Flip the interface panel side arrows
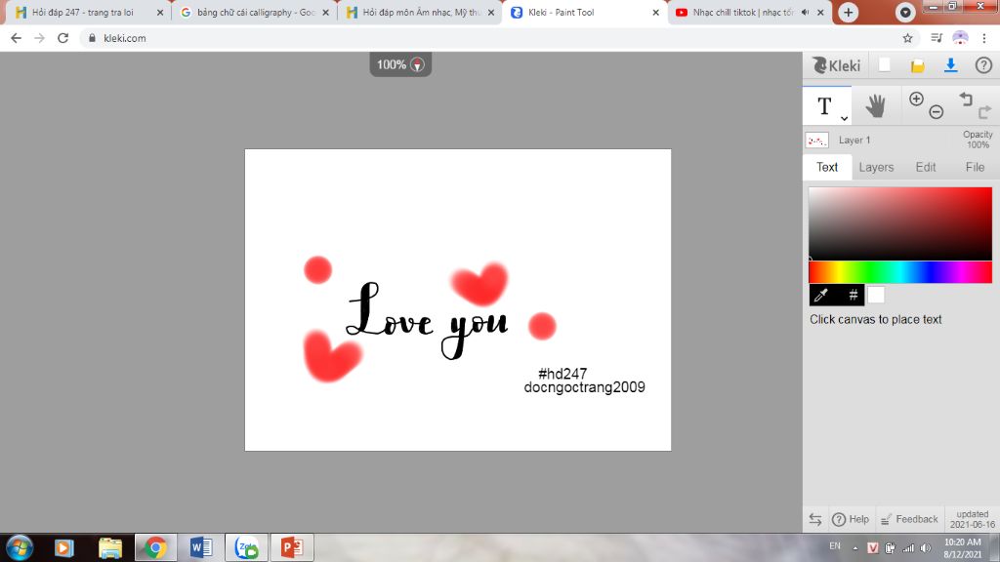The height and width of the screenshot is (562, 1000). (815, 519)
